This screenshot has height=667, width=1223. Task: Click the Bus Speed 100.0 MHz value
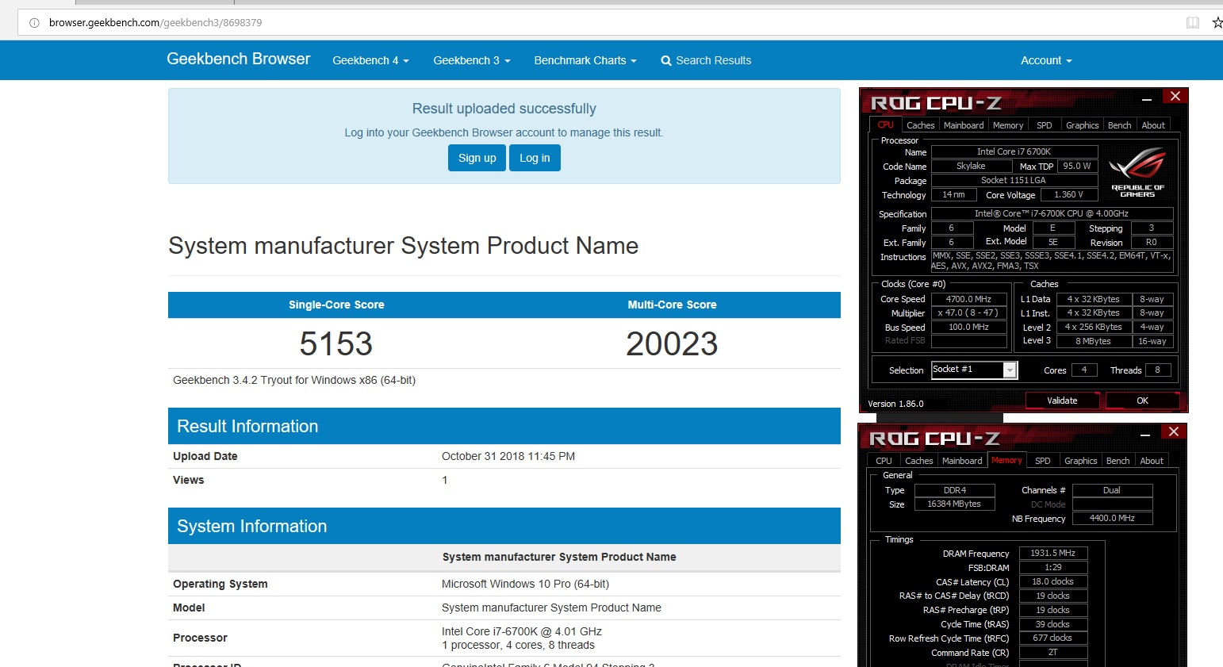968,328
